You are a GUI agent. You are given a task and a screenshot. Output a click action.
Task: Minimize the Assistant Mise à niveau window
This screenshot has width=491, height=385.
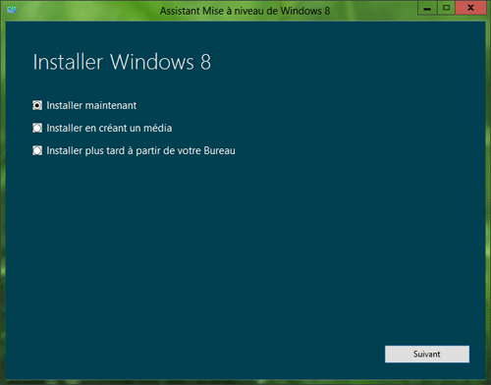(x=427, y=9)
